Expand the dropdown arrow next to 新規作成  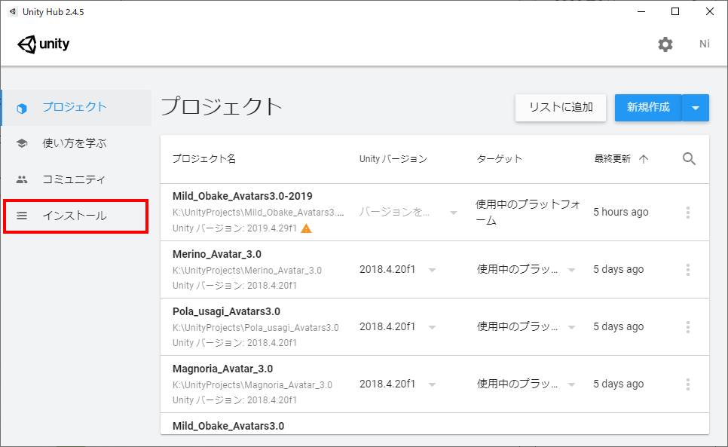[696, 108]
